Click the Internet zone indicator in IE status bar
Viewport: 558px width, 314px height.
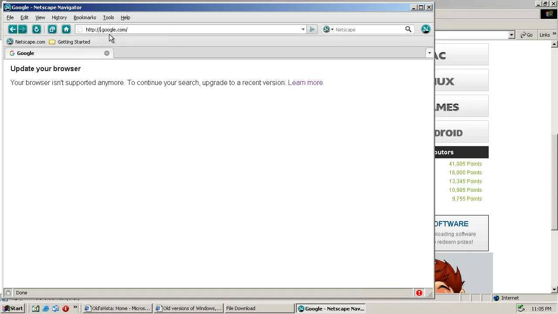point(506,298)
